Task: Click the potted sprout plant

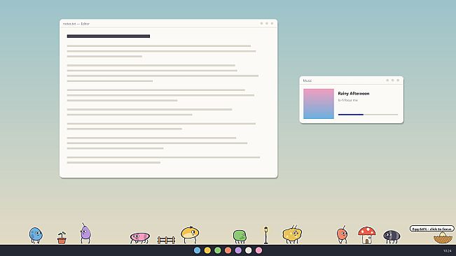Action: (x=62, y=238)
